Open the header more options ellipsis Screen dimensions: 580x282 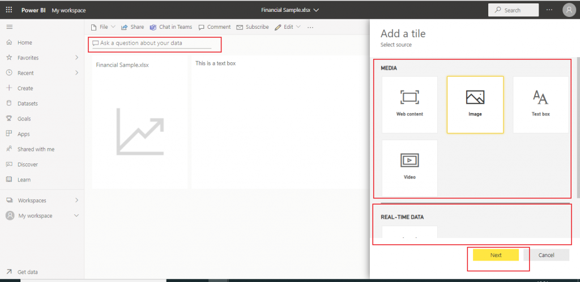549,10
